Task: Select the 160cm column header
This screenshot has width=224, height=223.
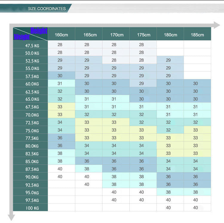Action: [61, 35]
